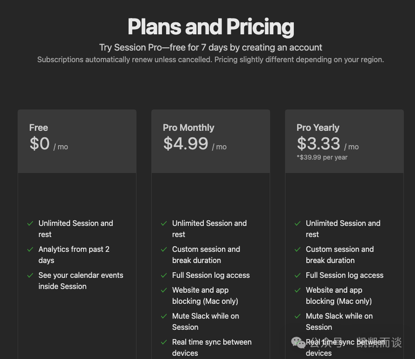
Task: Click the subscriptions auto-renew notice text
Action: point(211,60)
